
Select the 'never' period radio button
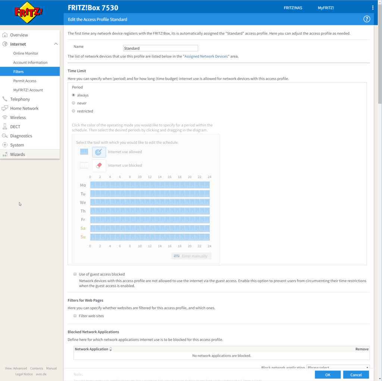click(73, 103)
